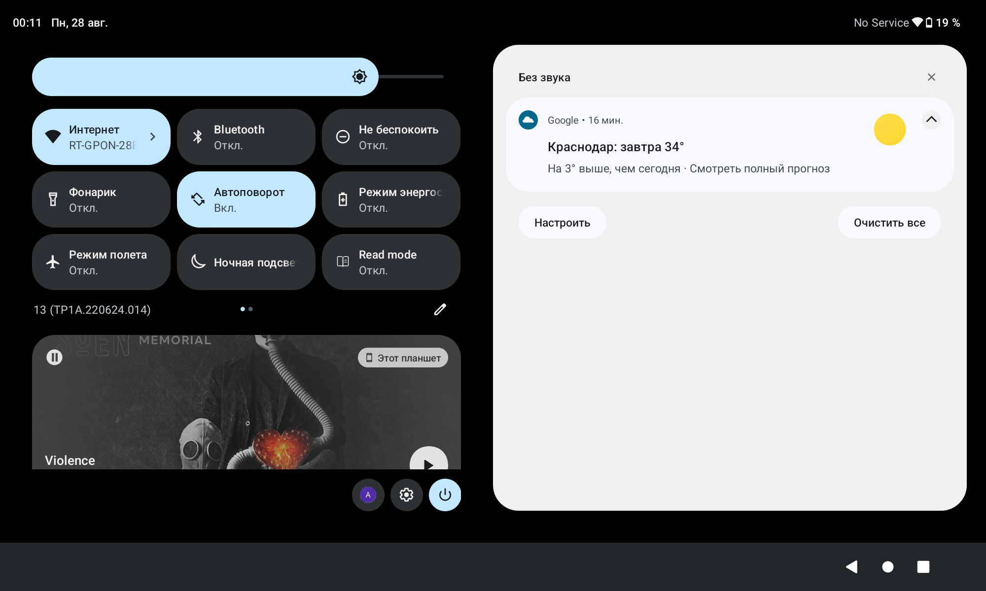Switch to second quick settings page dot
Viewport: 986px width, 591px height.
[250, 309]
